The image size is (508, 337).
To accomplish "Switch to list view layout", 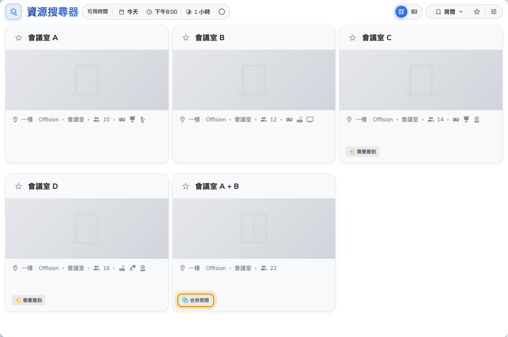I will tap(414, 12).
